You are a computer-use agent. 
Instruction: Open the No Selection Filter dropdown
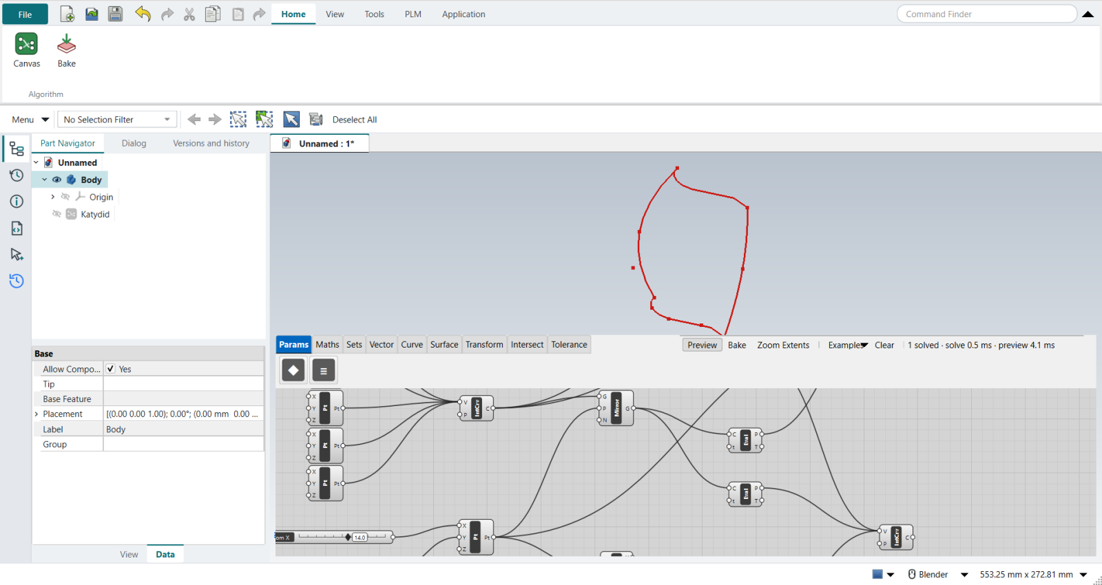(x=117, y=120)
